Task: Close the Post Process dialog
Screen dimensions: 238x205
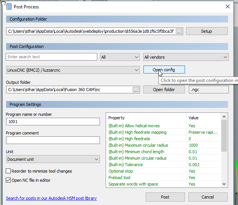Action: pos(228,6)
